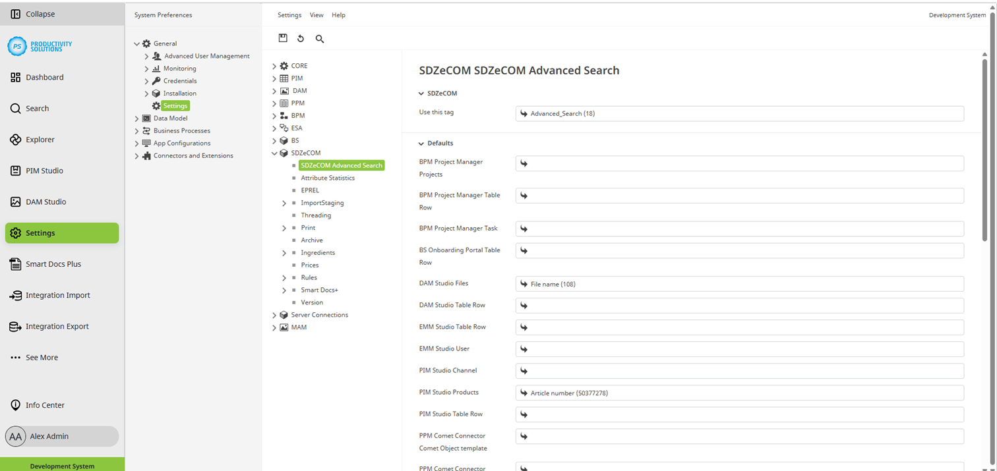The width and height of the screenshot is (997, 471).
Task: Collapse the SDZeCOM section header
Action: coord(420,93)
